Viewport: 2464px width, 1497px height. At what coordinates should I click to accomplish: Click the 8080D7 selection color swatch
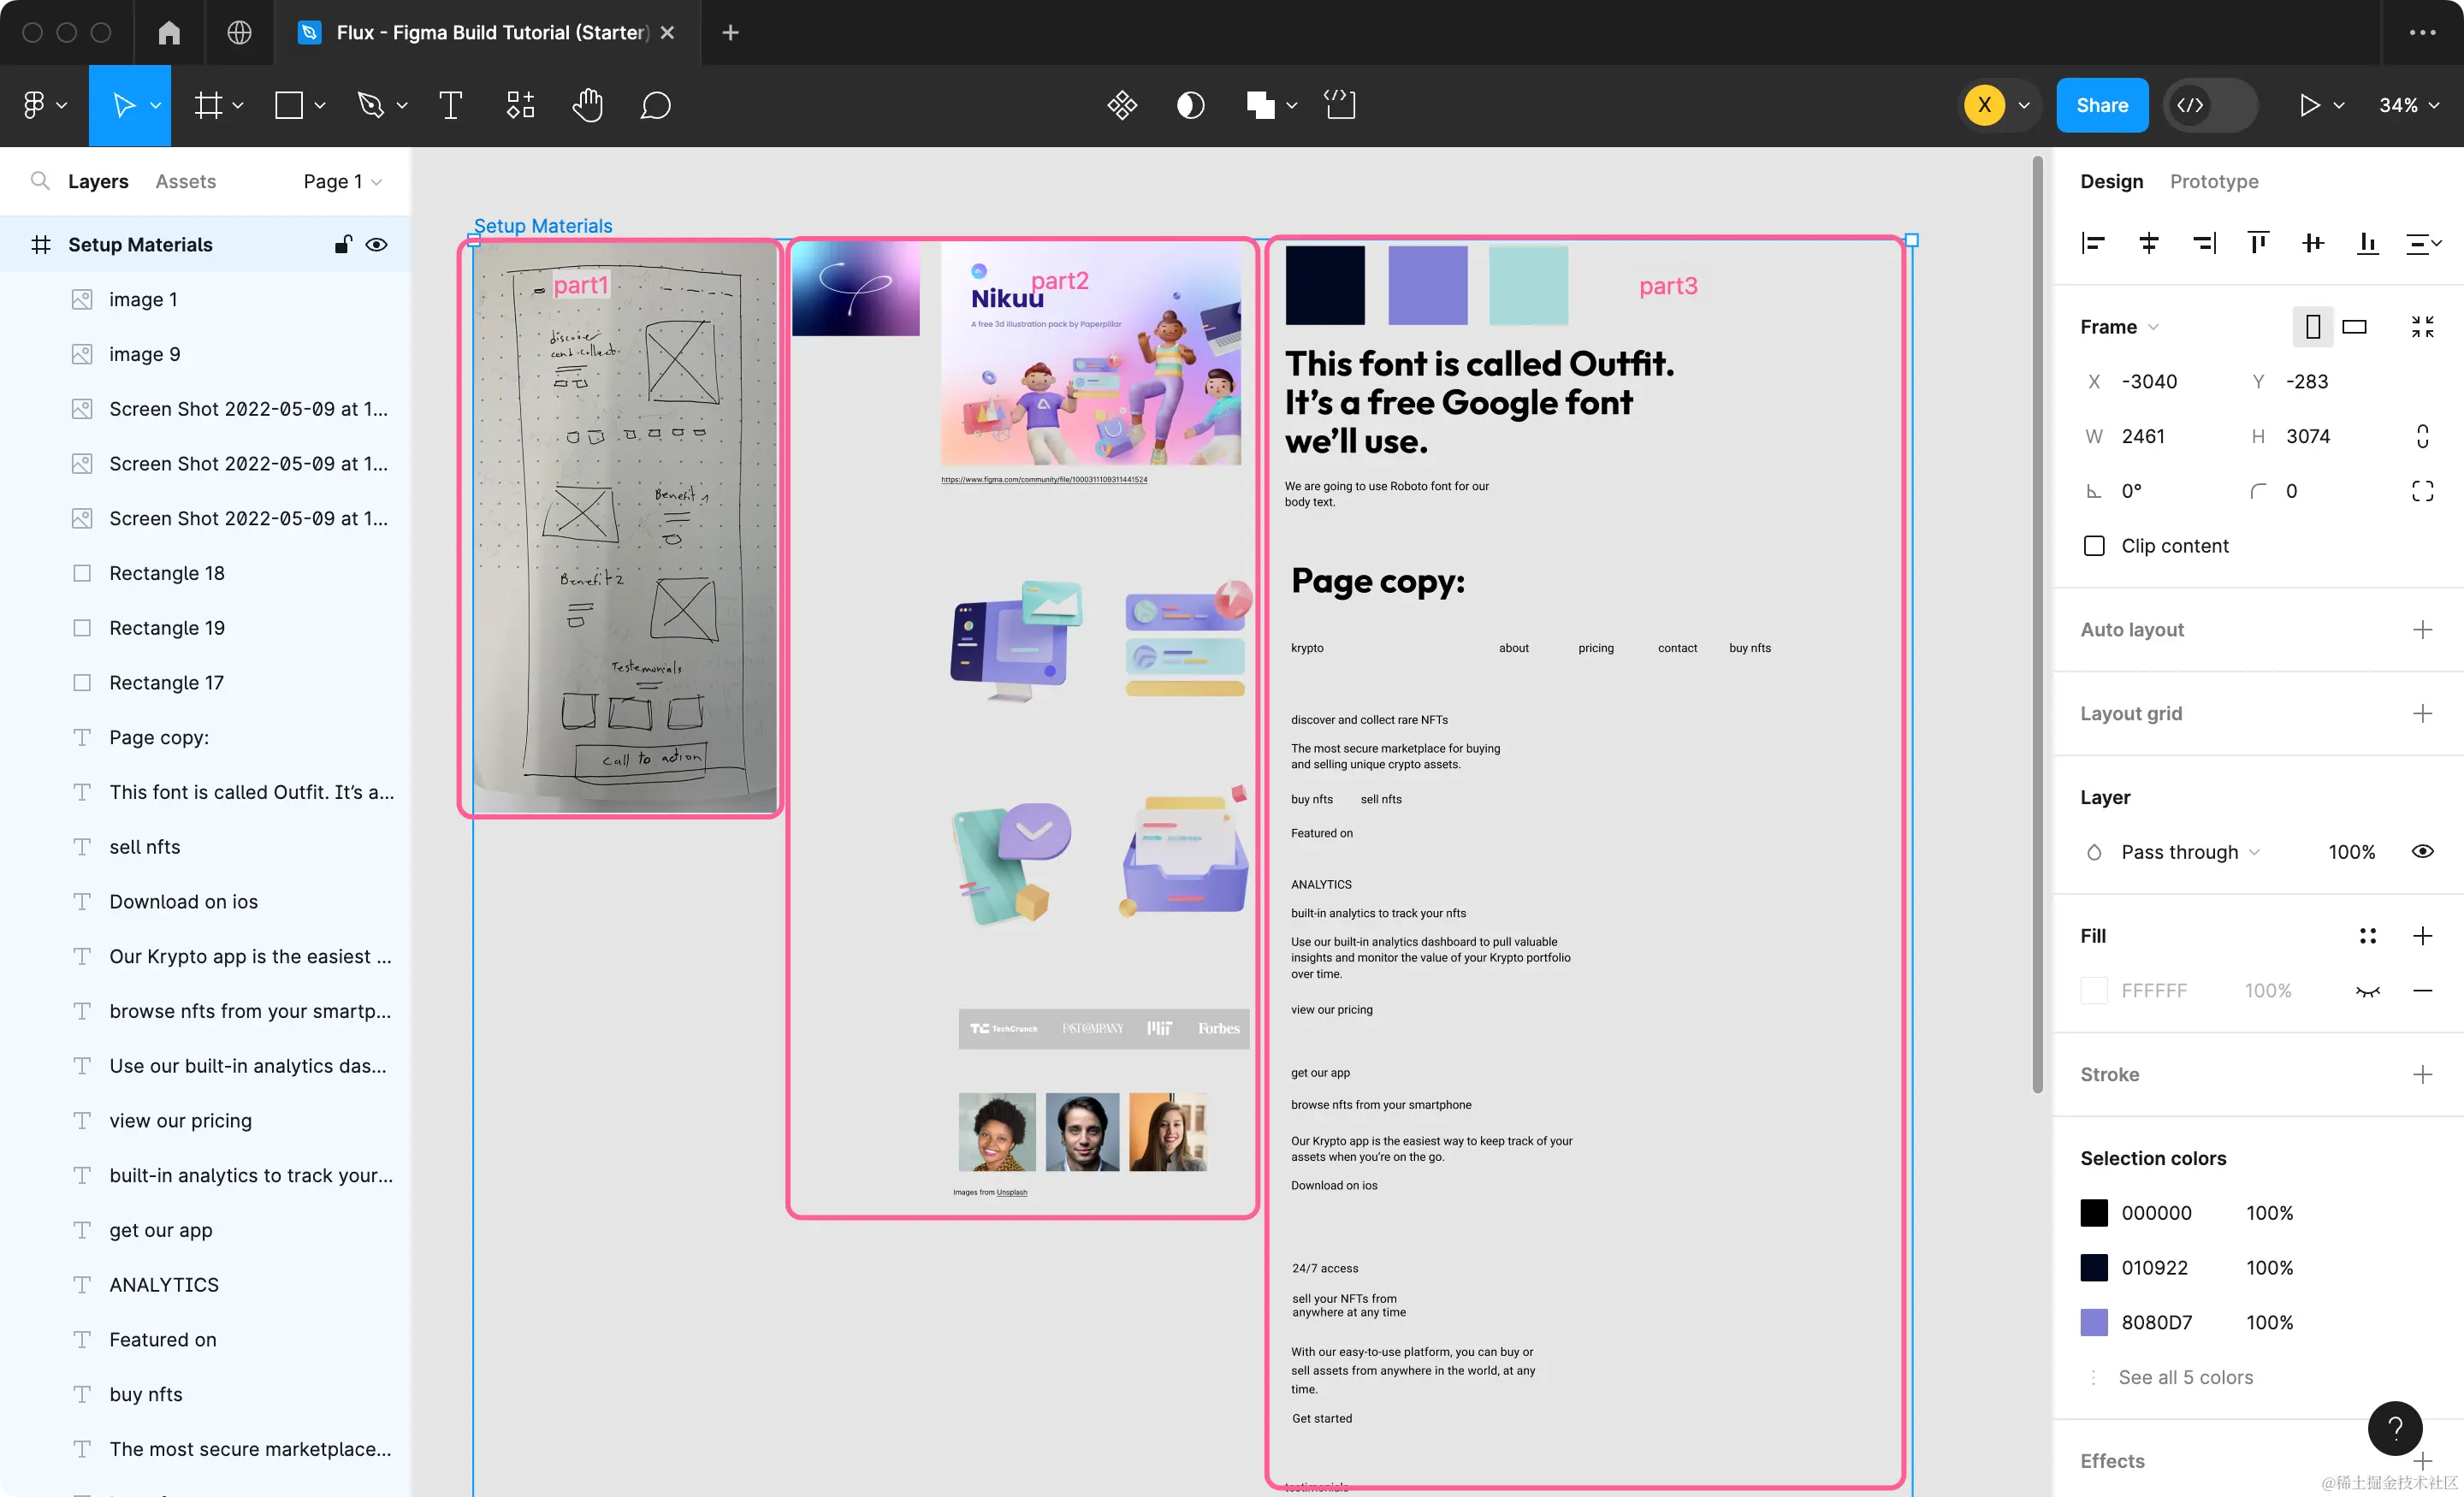tap(2094, 1322)
